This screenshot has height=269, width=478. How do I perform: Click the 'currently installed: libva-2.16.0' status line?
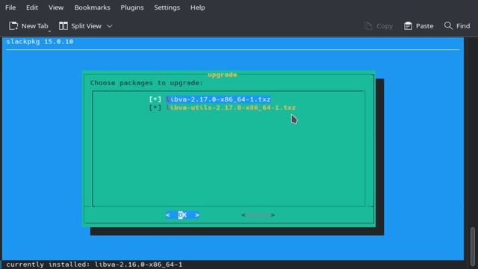coord(94,264)
